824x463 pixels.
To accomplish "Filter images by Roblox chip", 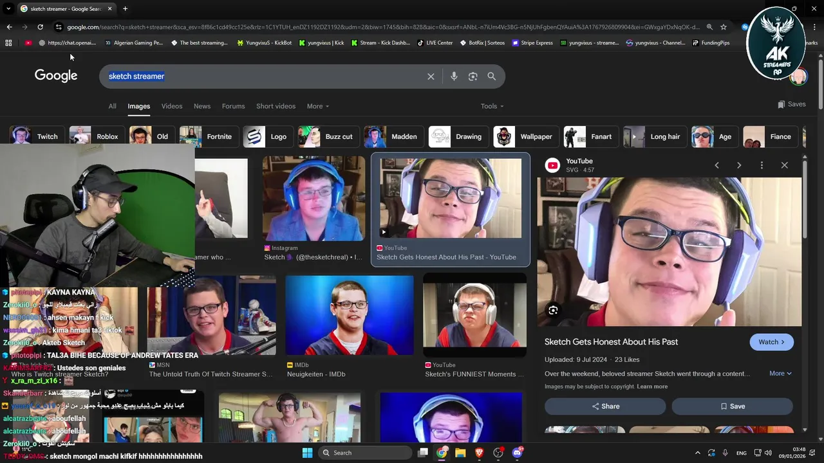I will click(96, 136).
